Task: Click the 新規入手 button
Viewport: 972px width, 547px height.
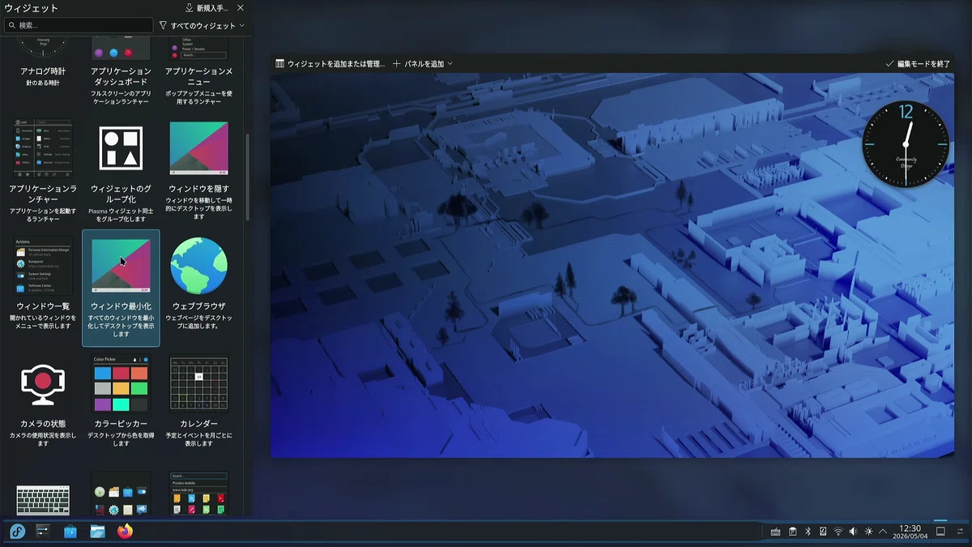Action: pyautogui.click(x=207, y=7)
